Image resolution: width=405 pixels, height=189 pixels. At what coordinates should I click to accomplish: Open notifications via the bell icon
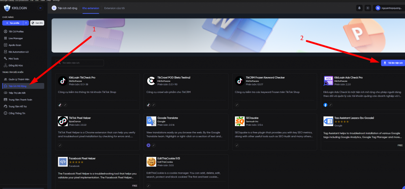click(x=359, y=8)
